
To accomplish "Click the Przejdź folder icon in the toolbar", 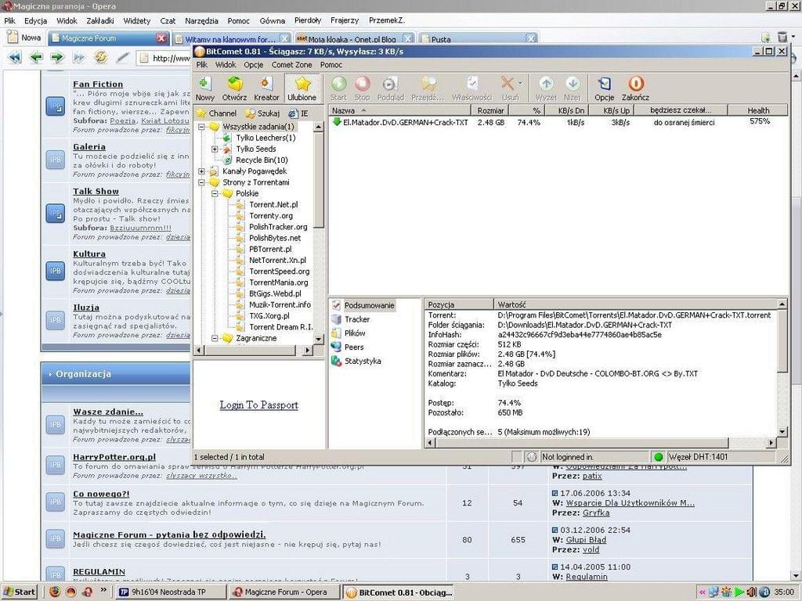I will coord(428,88).
